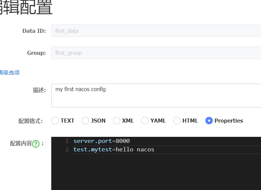The height and width of the screenshot is (190, 261).
Task: Click the 描述 label
Action: pyautogui.click(x=39, y=90)
